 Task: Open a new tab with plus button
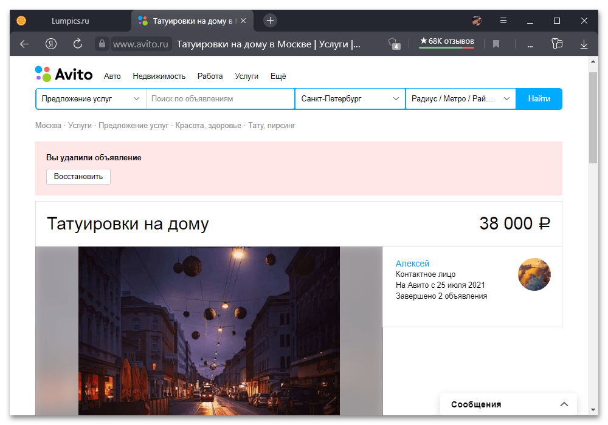(x=271, y=21)
